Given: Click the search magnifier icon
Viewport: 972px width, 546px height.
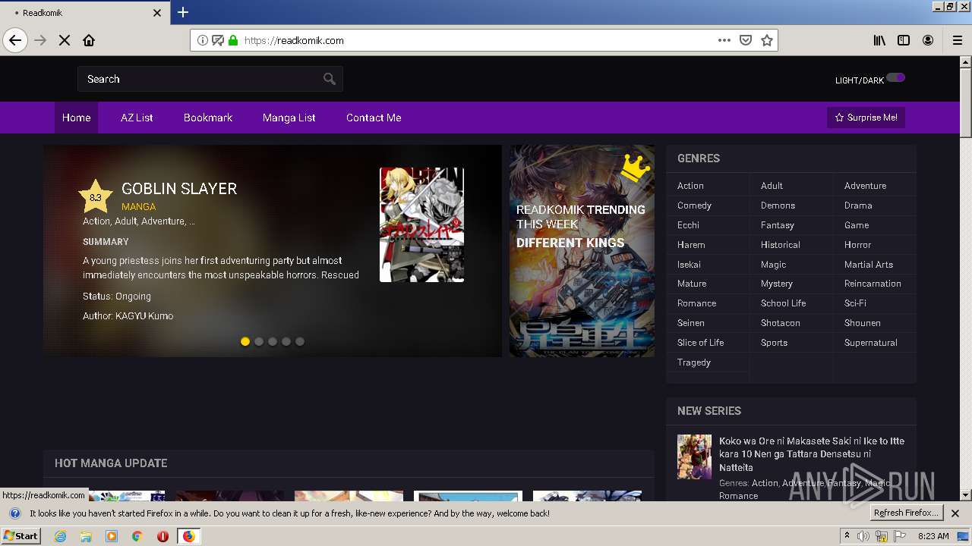Looking at the screenshot, I should (x=330, y=79).
